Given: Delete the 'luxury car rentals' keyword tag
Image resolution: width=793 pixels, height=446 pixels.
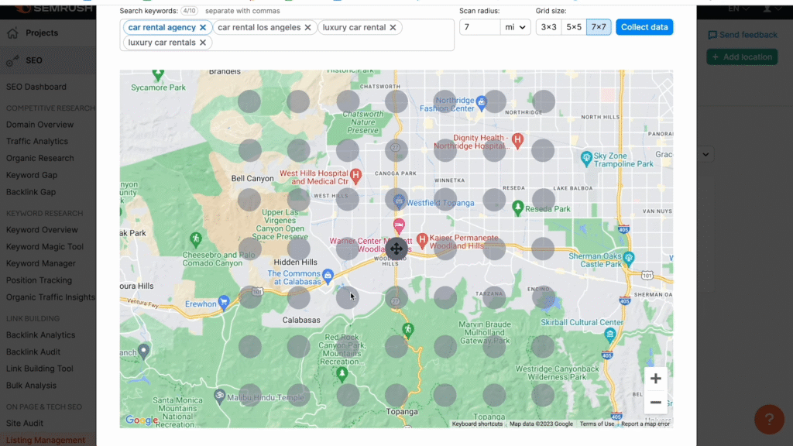Looking at the screenshot, I should (203, 43).
